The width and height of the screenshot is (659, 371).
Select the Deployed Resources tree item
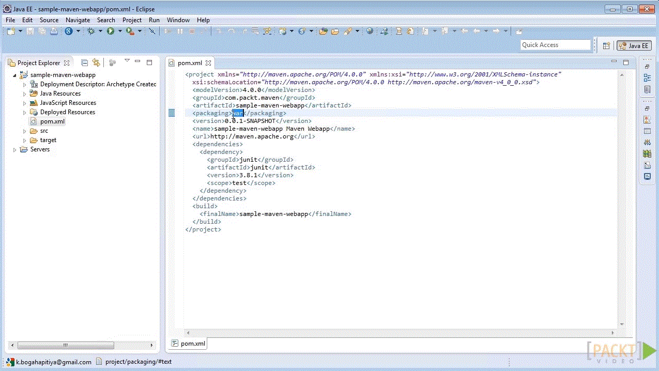[x=63, y=112]
